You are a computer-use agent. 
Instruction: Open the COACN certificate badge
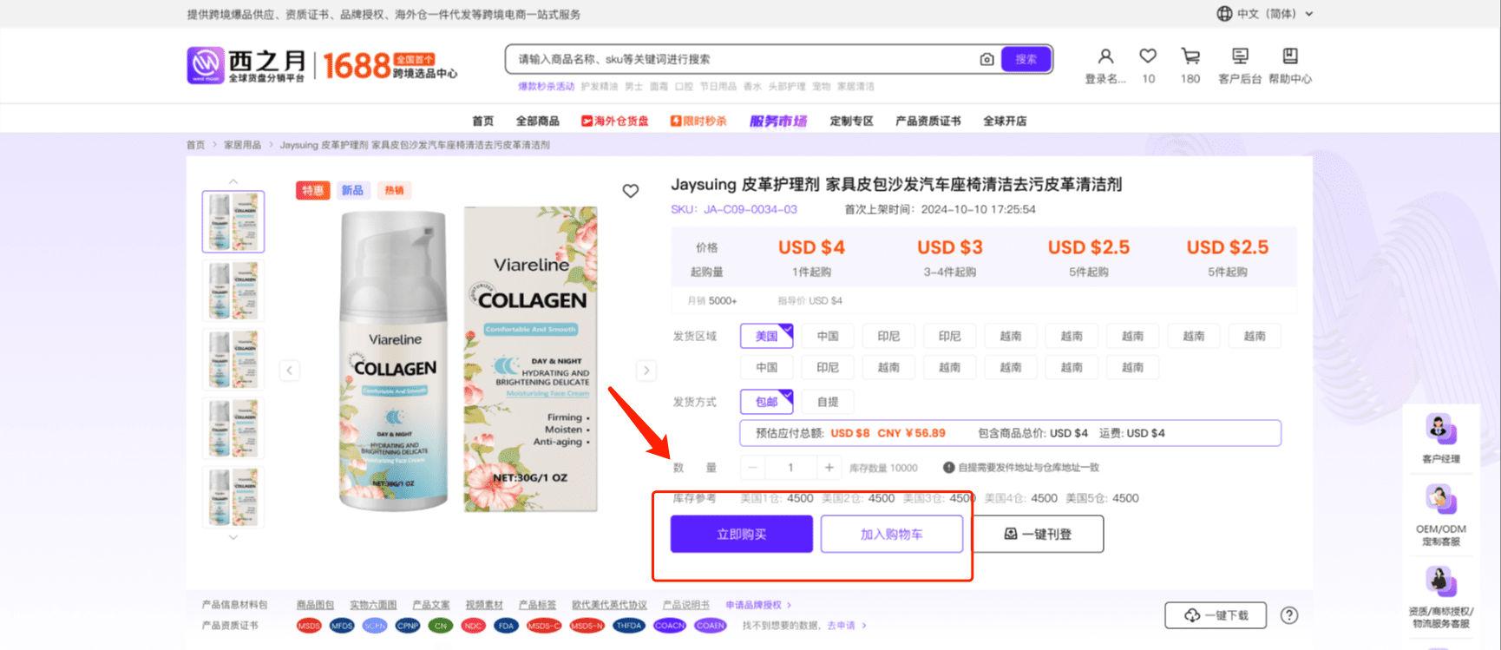670,626
